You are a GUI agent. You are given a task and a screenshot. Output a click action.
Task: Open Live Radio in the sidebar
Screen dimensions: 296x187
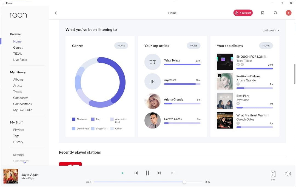(x=20, y=60)
